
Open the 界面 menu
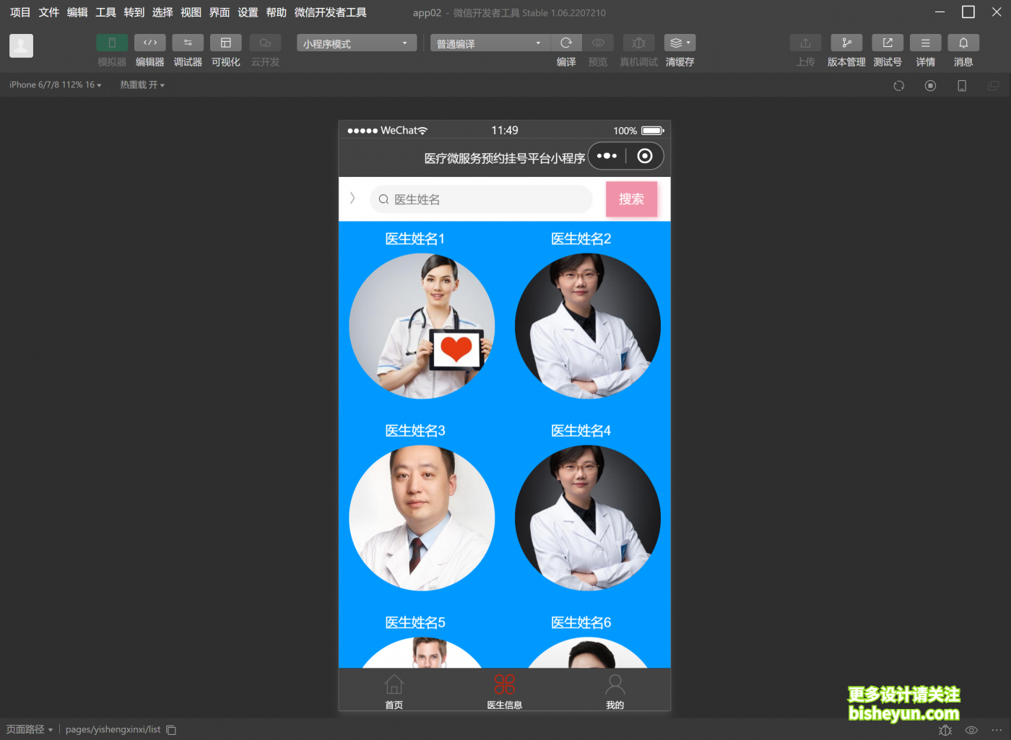(220, 12)
